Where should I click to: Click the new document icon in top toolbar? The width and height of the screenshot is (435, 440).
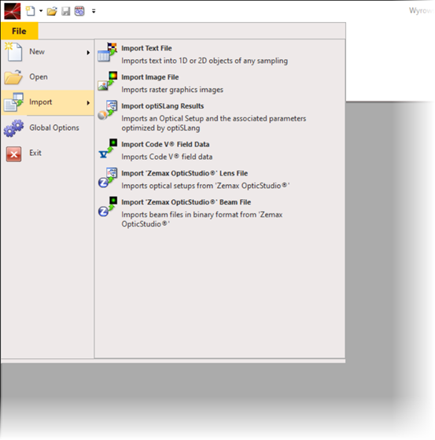(30, 11)
